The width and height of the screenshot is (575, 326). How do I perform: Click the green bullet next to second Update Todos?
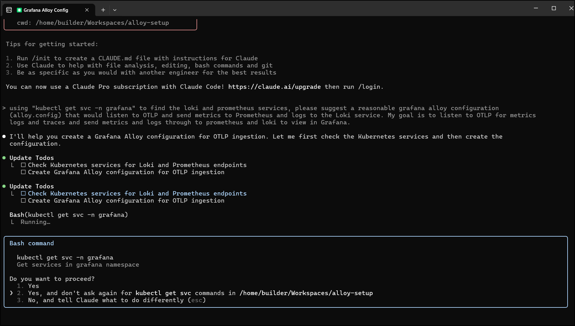tap(4, 186)
